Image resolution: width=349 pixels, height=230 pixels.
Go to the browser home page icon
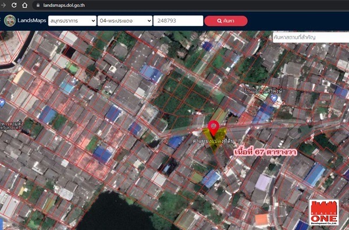(24, 5)
